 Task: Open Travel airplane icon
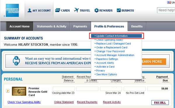coord(76,10)
